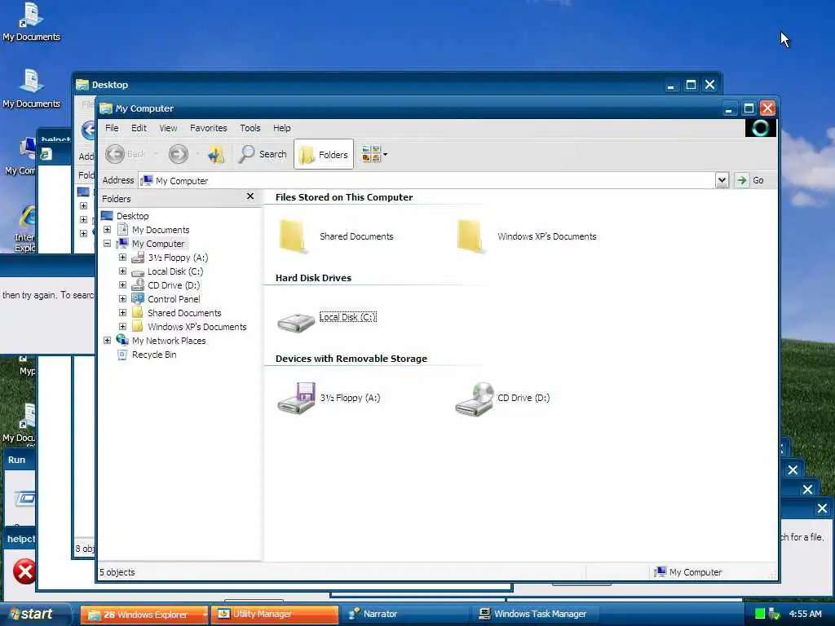Open the Edit menu
This screenshot has width=835, height=626.
point(139,128)
